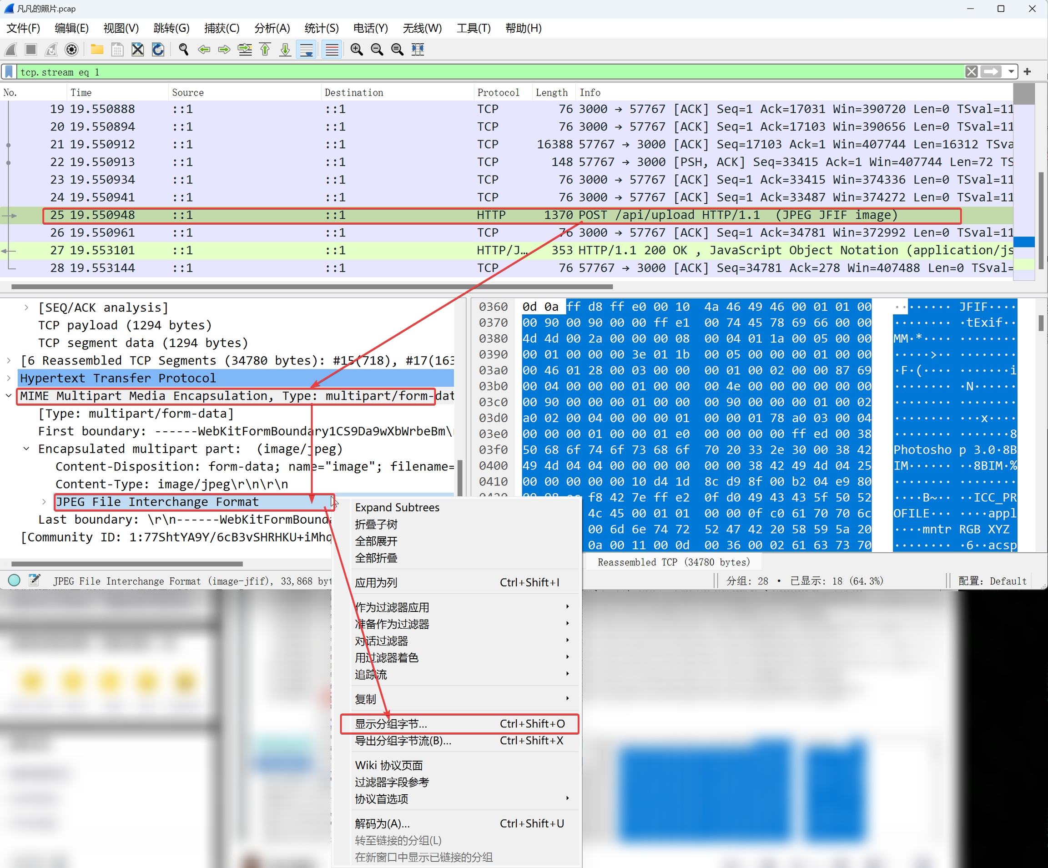
Task: Click the zoom in magnifier icon
Action: [x=356, y=50]
